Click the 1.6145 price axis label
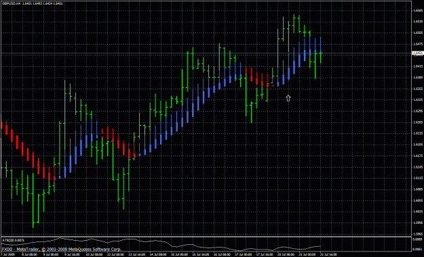Viewport: 424px width, 257px height. point(418,167)
